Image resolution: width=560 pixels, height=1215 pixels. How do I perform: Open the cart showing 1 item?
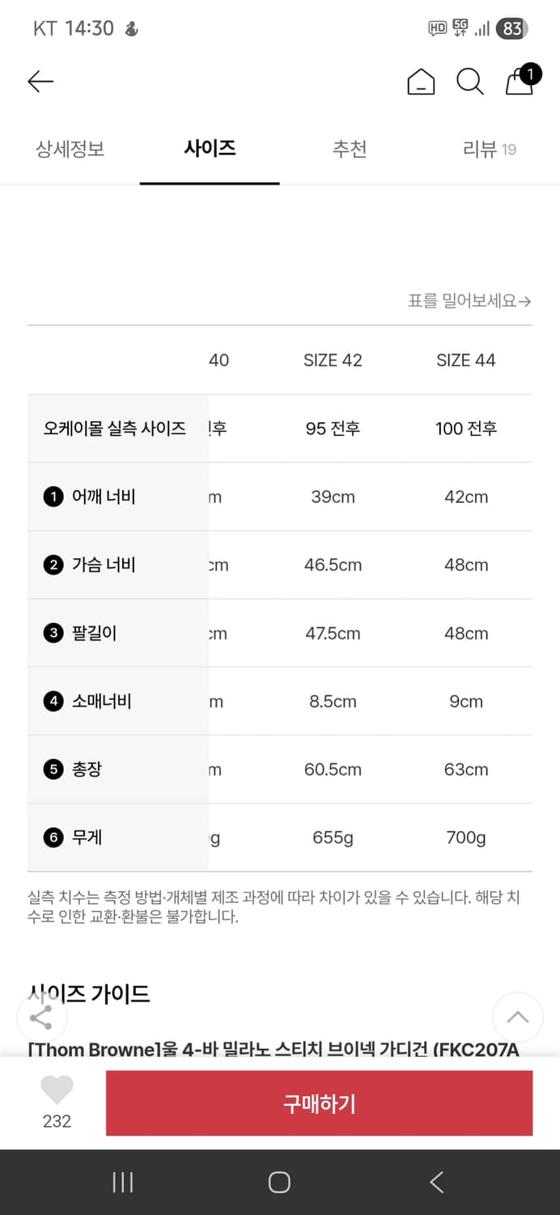(519, 84)
